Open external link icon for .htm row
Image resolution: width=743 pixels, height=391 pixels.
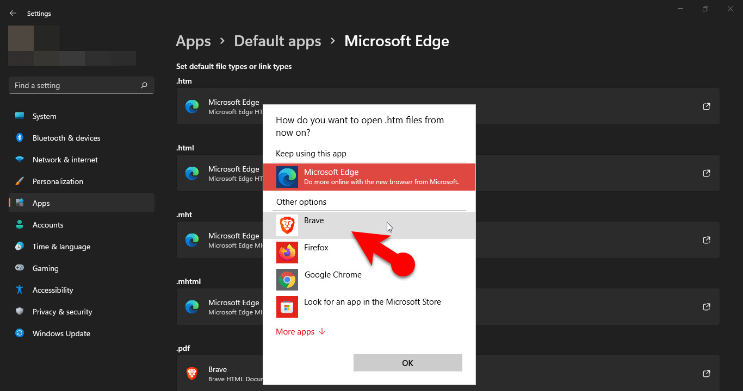click(x=707, y=106)
